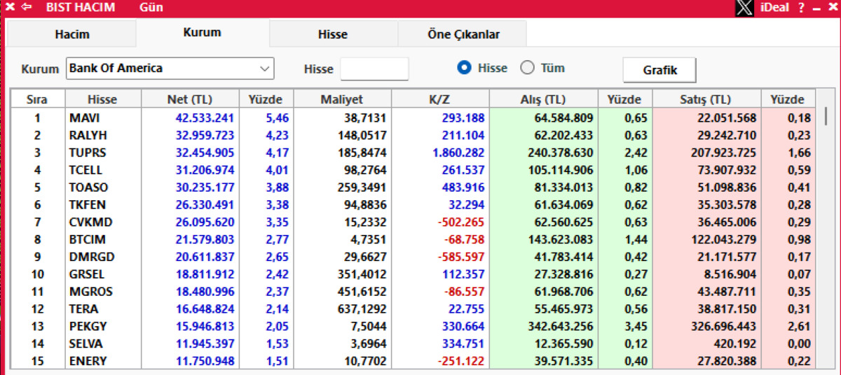Open the Kurum dropdown showing Bank Of America
Screen dimensions: 841x375
170,69
